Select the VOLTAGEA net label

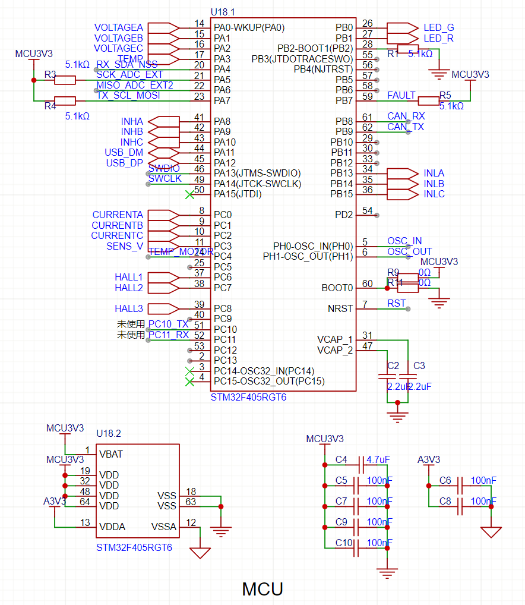118,28
